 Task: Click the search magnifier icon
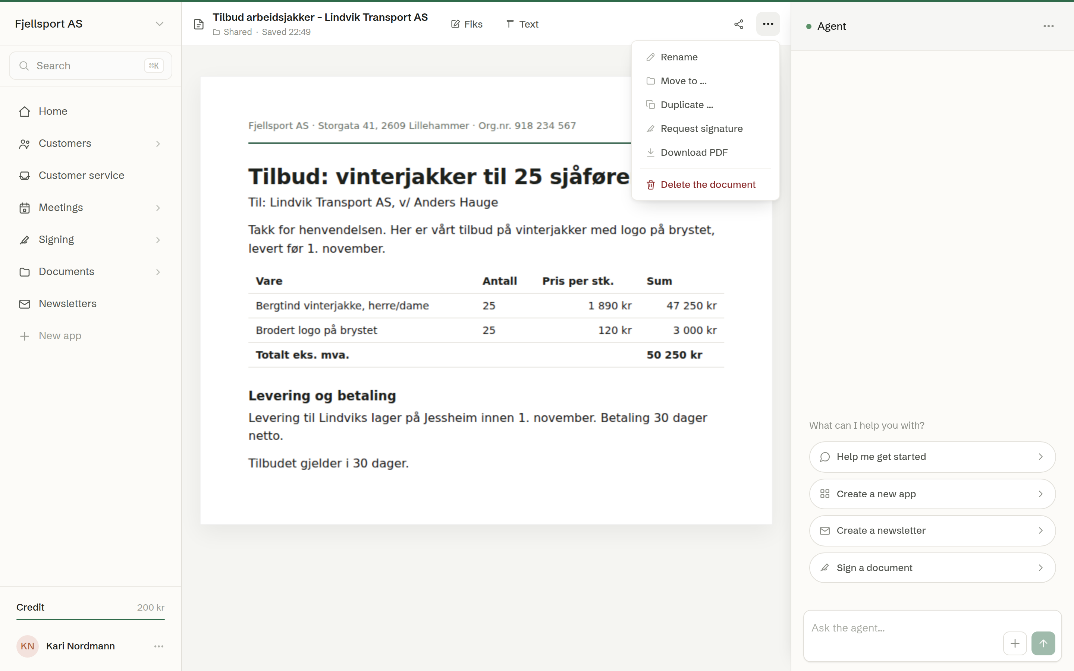[x=24, y=66]
